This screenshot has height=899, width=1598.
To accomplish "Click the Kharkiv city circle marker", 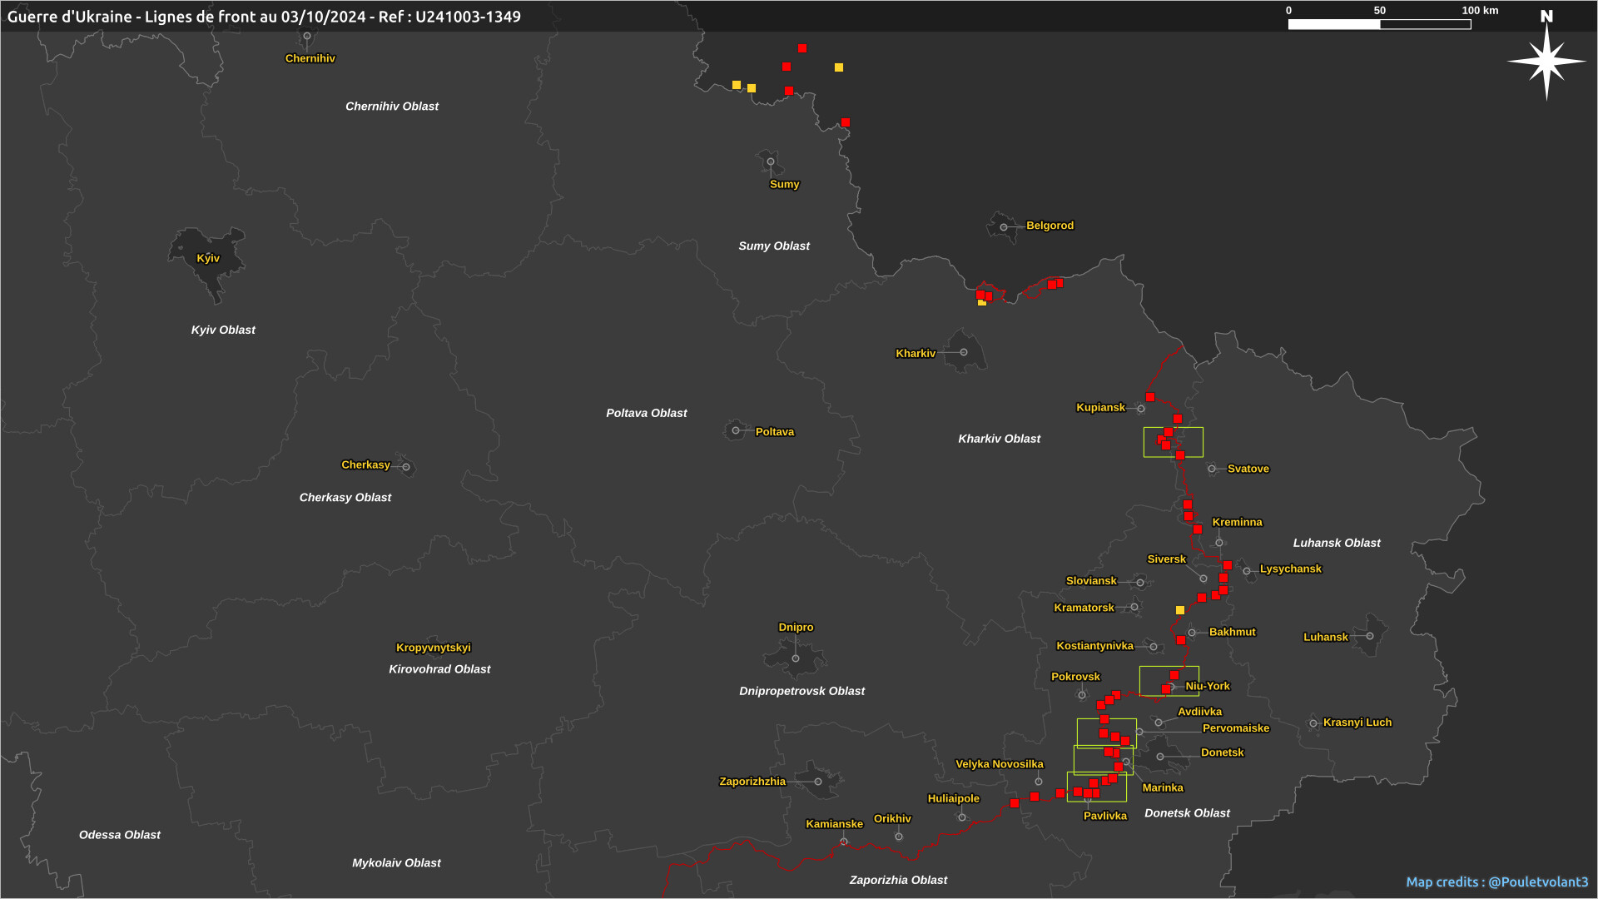I will coord(964,352).
